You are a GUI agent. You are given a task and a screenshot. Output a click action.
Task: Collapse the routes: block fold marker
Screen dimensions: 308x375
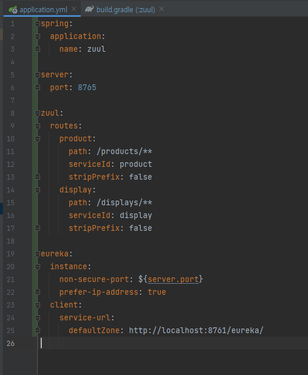point(37,126)
